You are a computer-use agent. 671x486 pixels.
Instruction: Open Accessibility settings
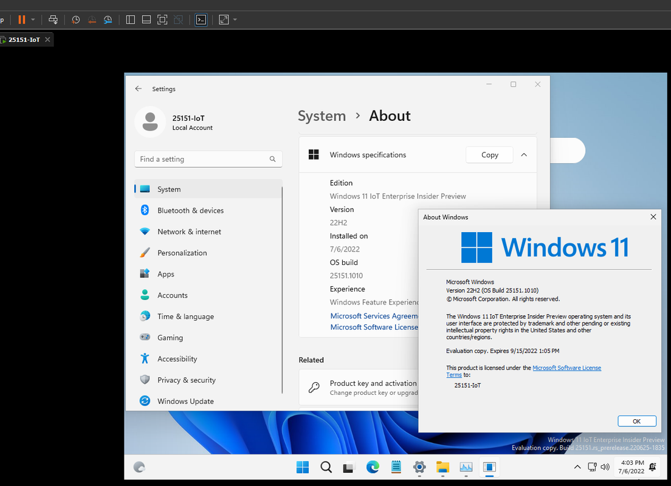[x=208, y=359]
